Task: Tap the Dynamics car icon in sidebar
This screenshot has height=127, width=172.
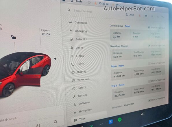Action: [x=70, y=22]
